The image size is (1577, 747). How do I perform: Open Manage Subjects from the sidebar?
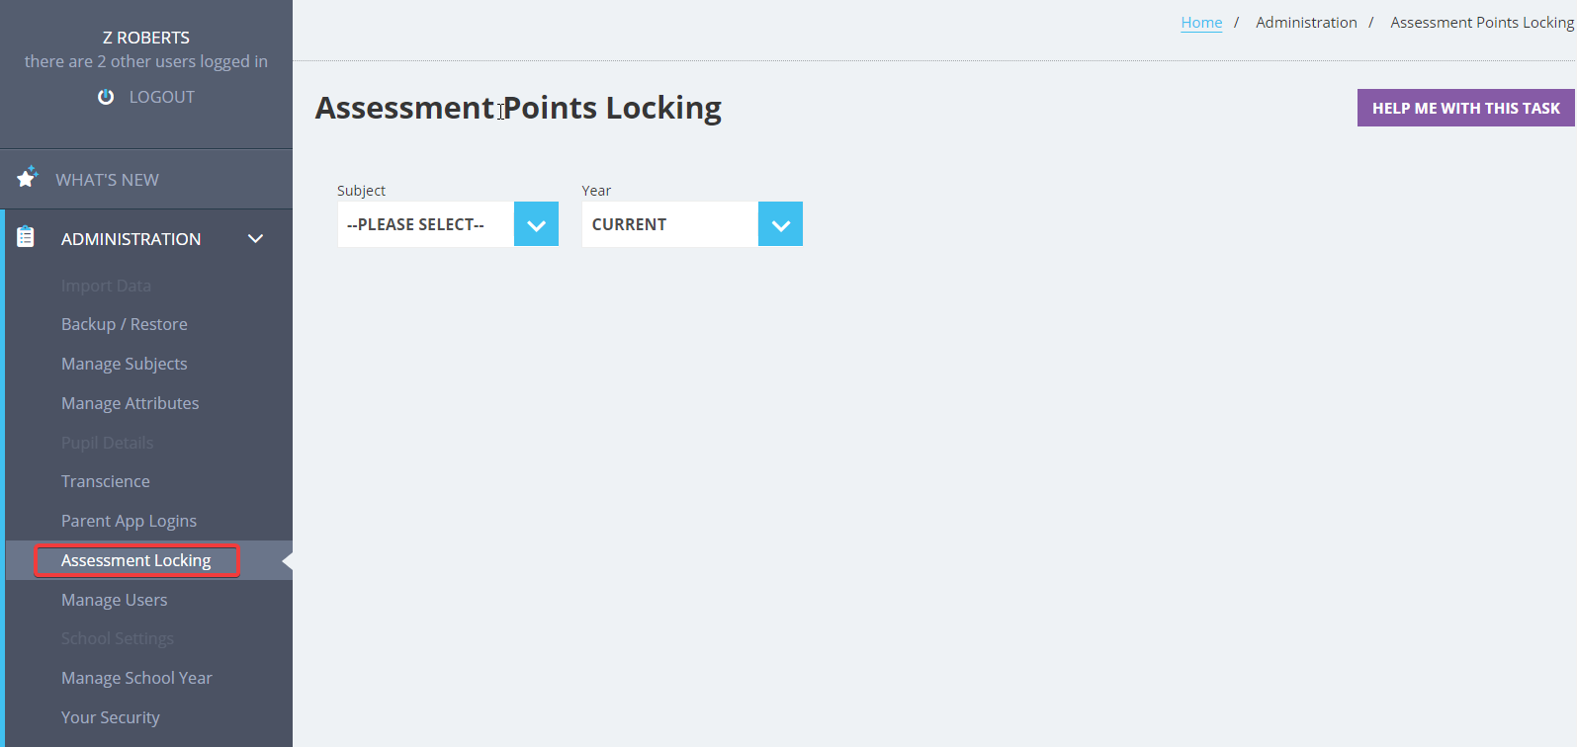click(x=125, y=363)
